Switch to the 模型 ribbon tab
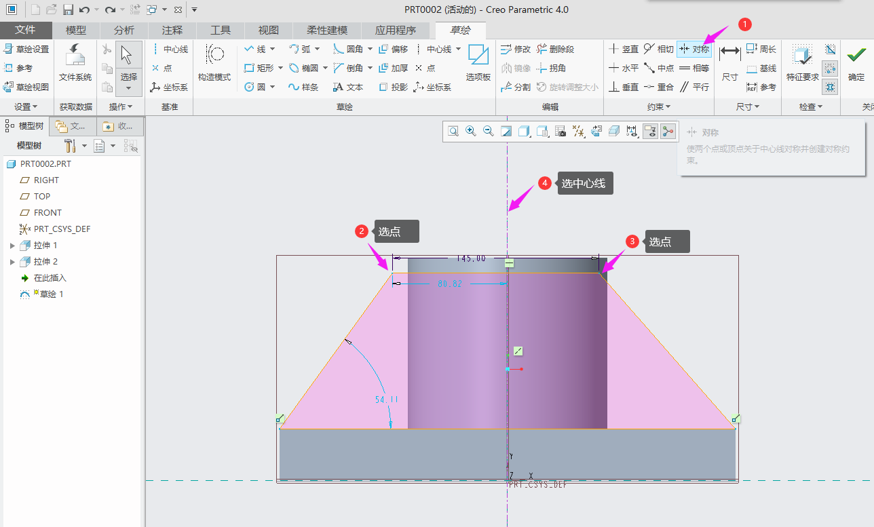 tap(76, 30)
